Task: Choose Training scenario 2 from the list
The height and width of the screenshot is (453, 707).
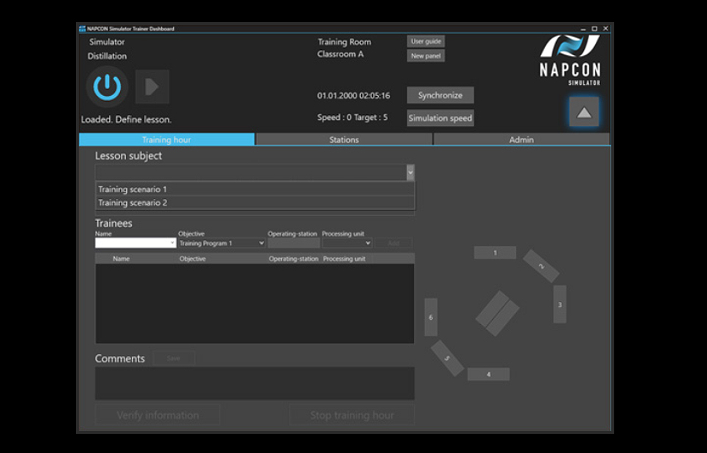Action: pos(254,203)
